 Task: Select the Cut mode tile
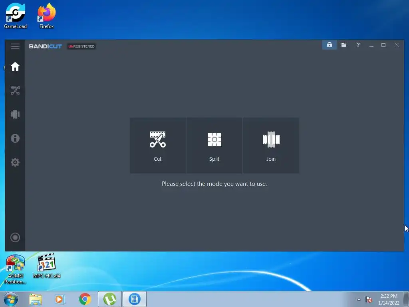158,146
